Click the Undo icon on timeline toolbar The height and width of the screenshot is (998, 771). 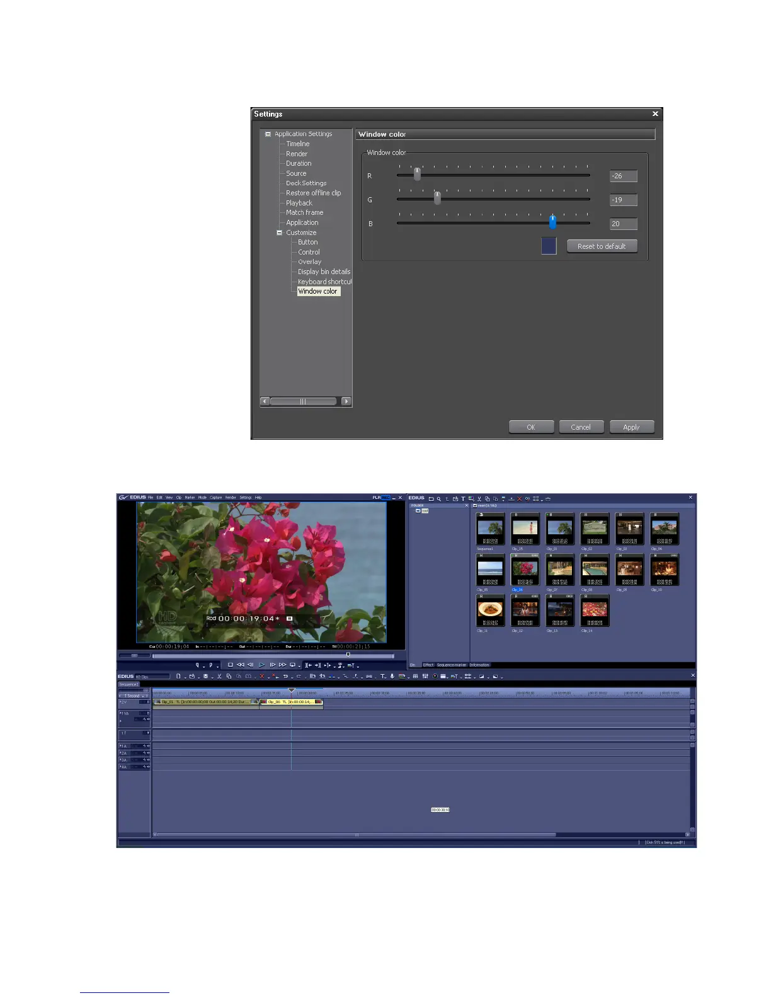coord(285,676)
